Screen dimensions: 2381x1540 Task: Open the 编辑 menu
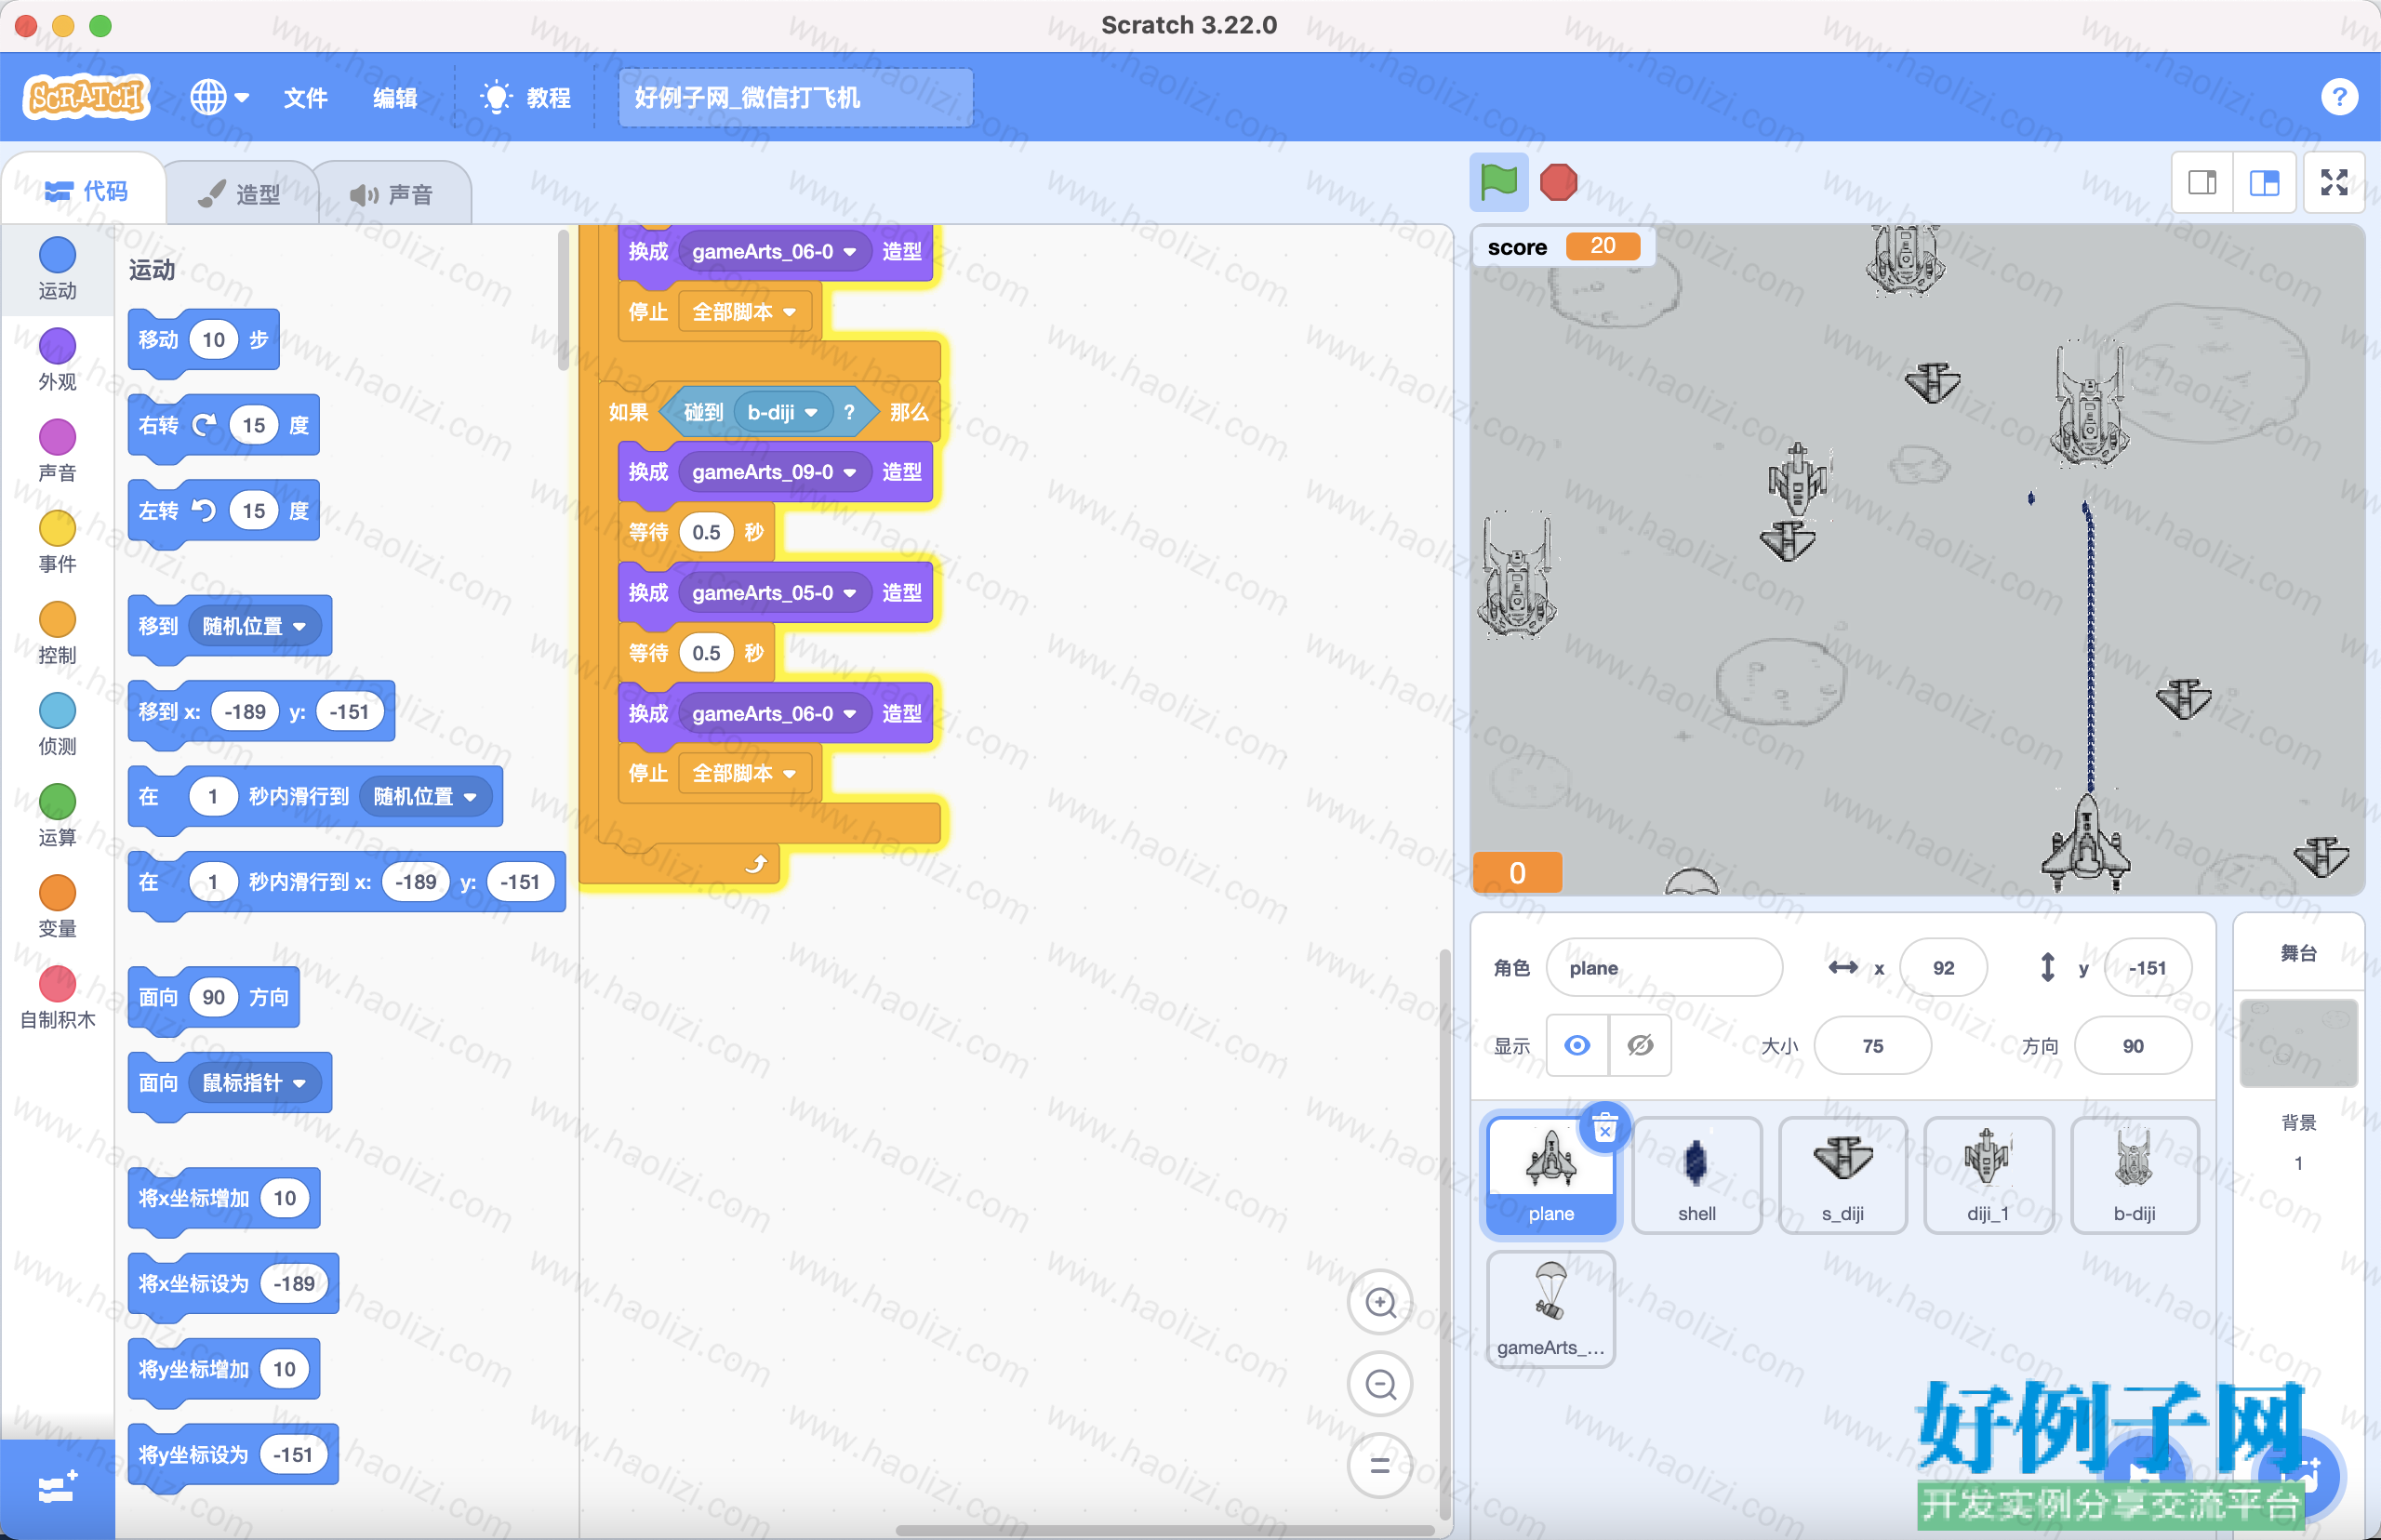(395, 97)
